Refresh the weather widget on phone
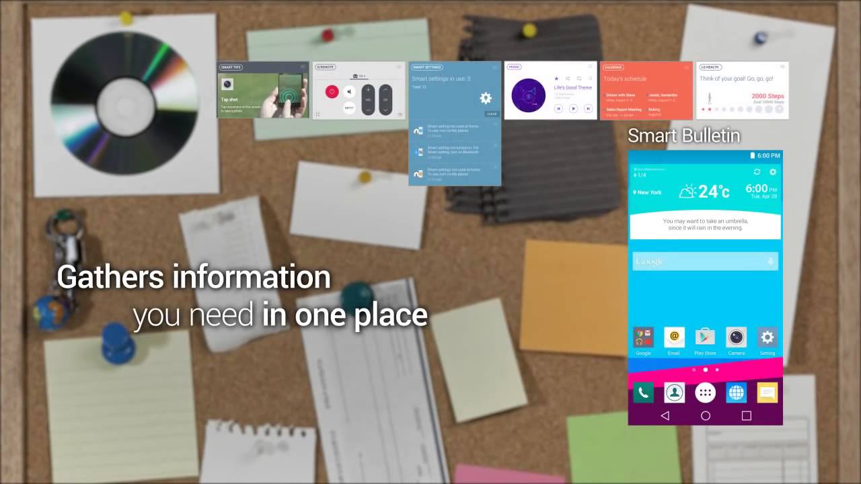Screen dimensions: 861x484 (757, 172)
